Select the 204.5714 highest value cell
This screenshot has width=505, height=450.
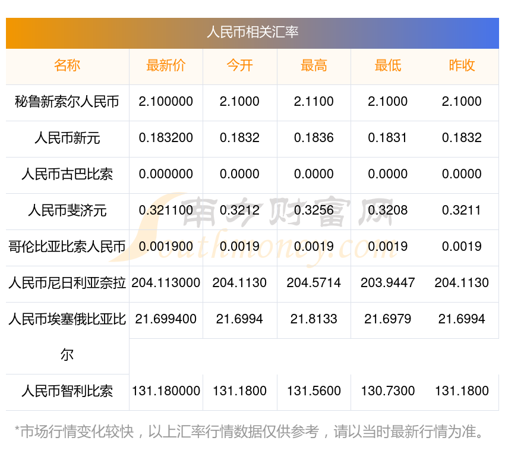point(314,283)
